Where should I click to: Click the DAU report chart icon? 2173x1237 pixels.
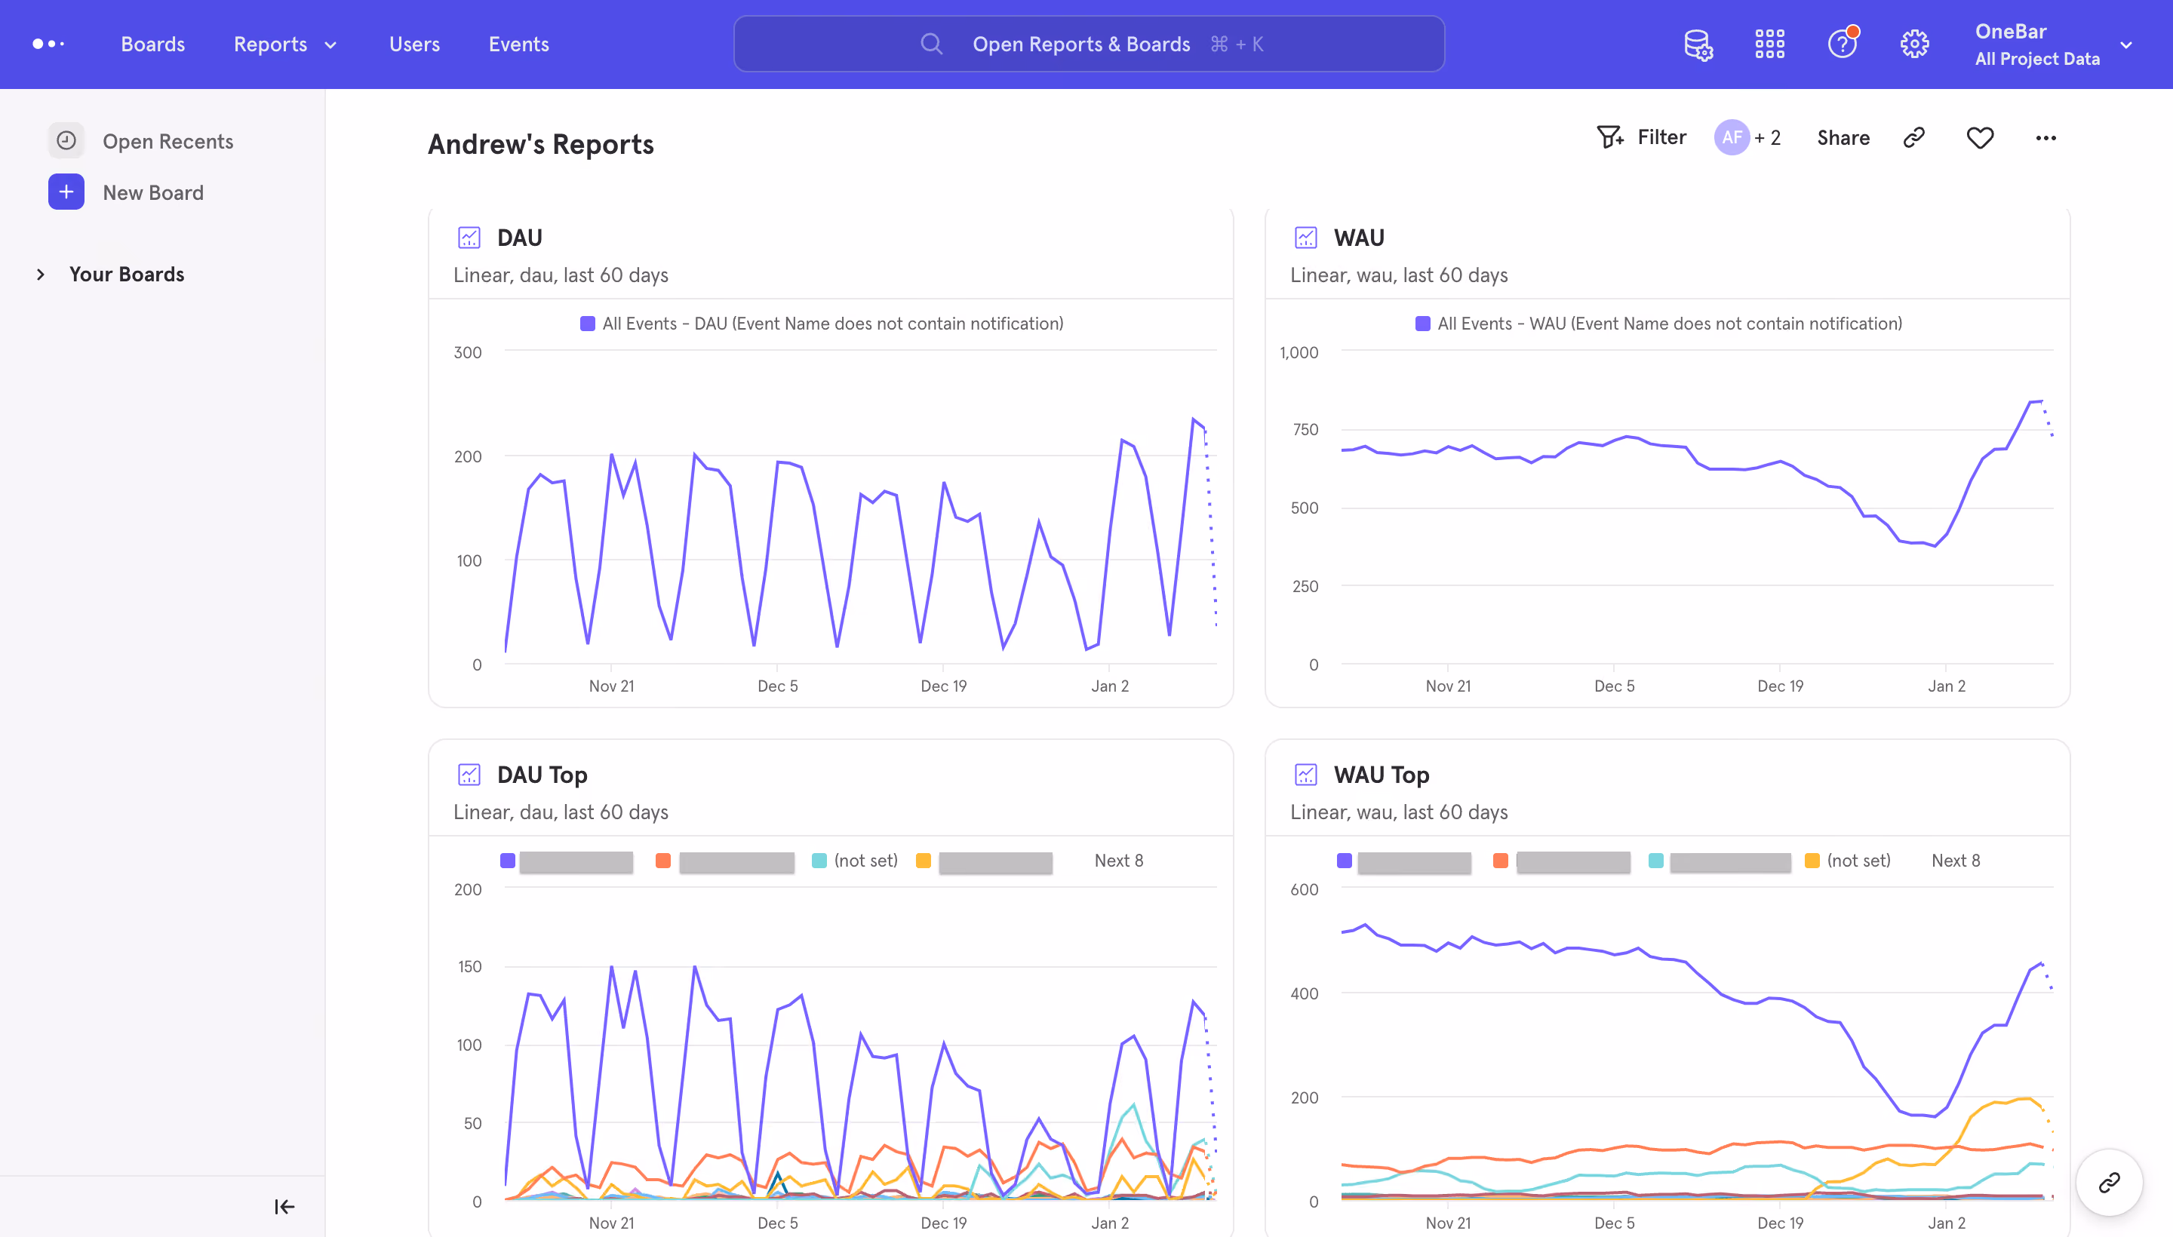pyautogui.click(x=469, y=237)
